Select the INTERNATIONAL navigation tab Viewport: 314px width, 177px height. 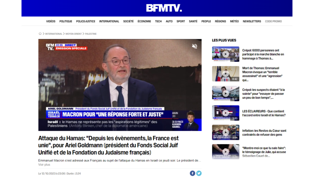coord(109,21)
